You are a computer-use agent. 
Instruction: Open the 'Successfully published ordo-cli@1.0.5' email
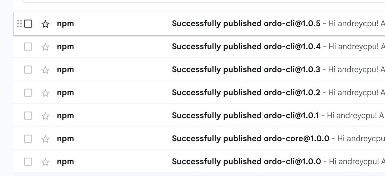coord(246,23)
